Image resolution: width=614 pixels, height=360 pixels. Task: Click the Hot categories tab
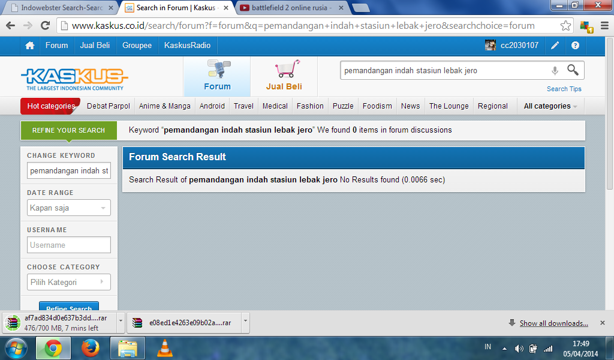pos(51,106)
